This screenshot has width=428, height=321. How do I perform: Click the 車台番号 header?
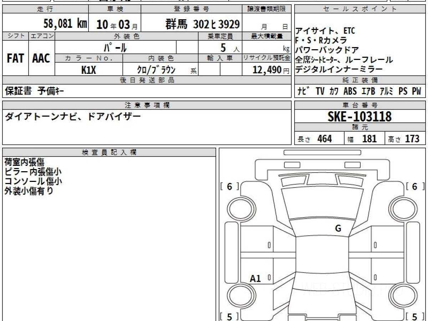coord(360,105)
